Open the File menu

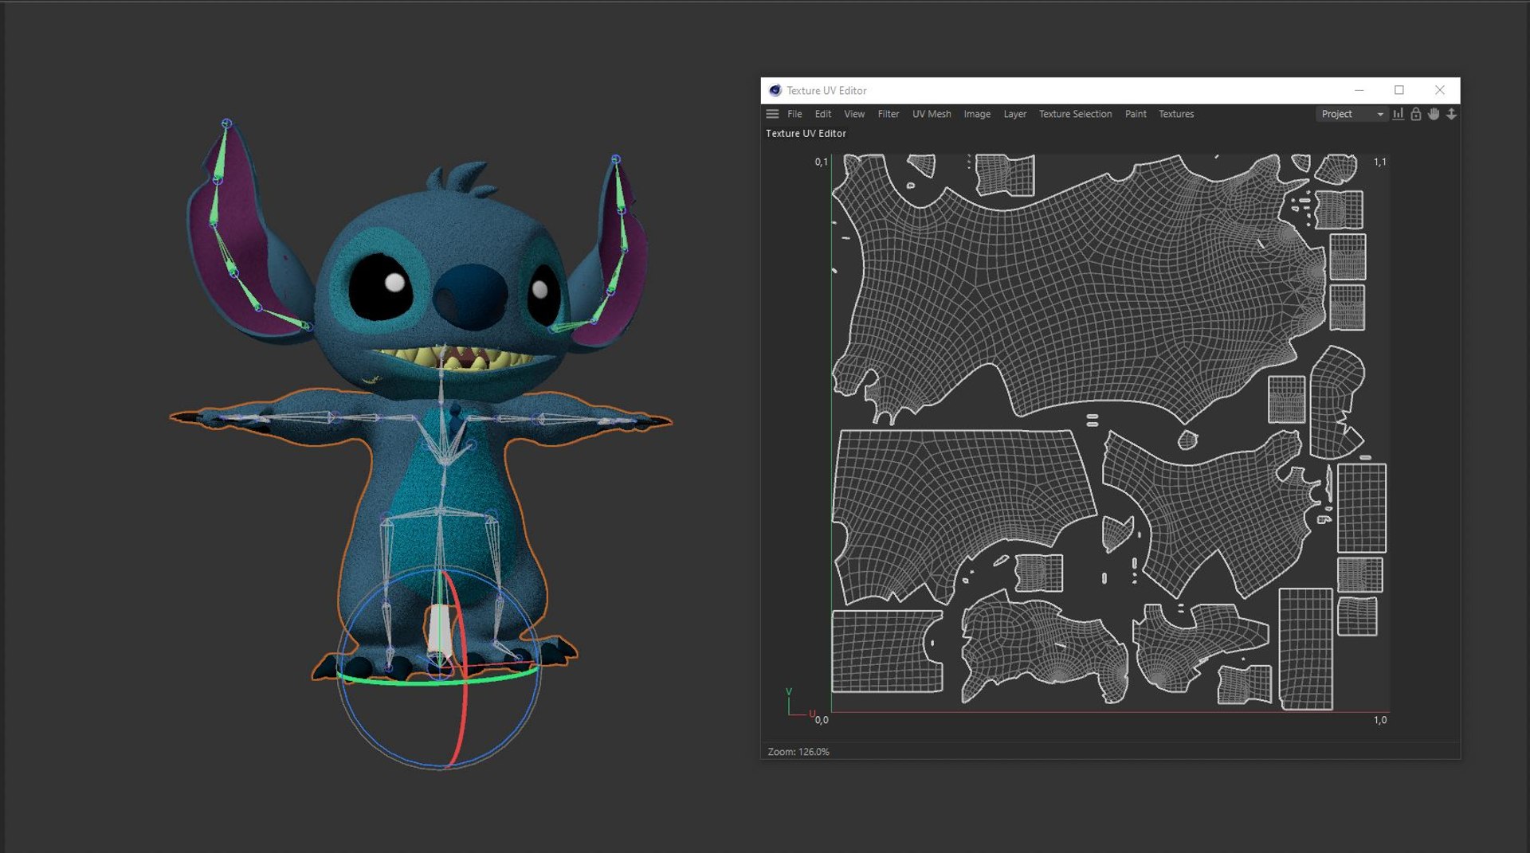coord(794,114)
